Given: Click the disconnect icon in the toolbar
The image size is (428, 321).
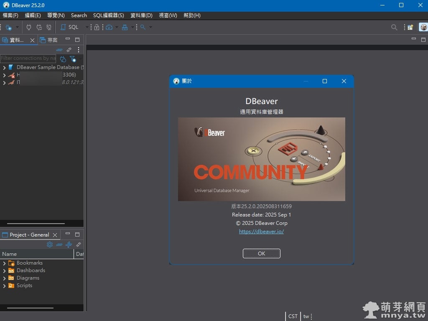Looking at the screenshot, I should click(x=48, y=27).
